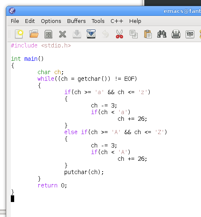Close the buffer with the X icon
Screen dimensions: 201x217
(x=63, y=34)
